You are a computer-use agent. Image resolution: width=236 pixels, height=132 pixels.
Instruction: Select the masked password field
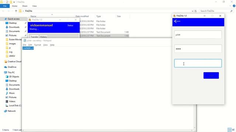198,49
